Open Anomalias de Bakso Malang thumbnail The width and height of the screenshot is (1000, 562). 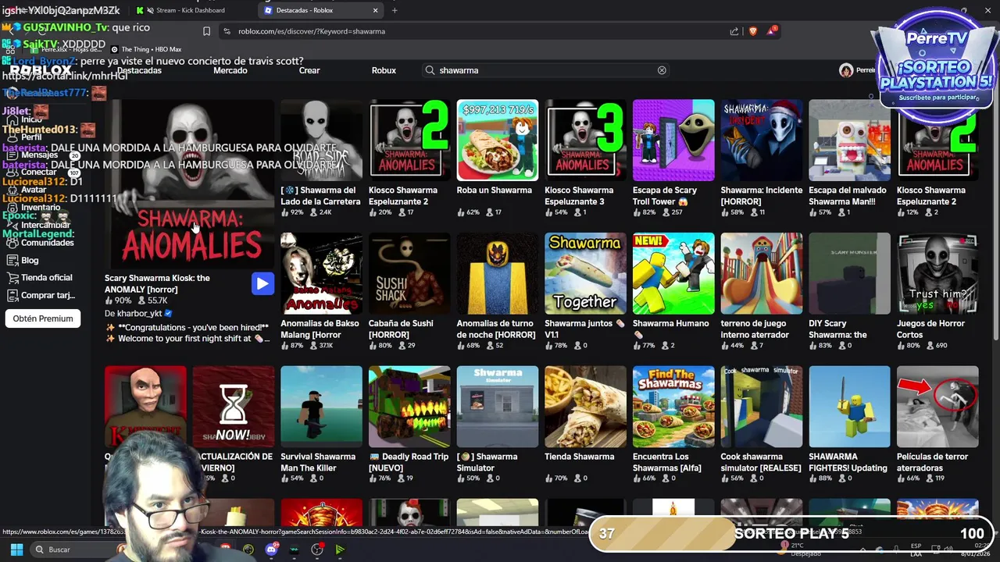tap(321, 273)
